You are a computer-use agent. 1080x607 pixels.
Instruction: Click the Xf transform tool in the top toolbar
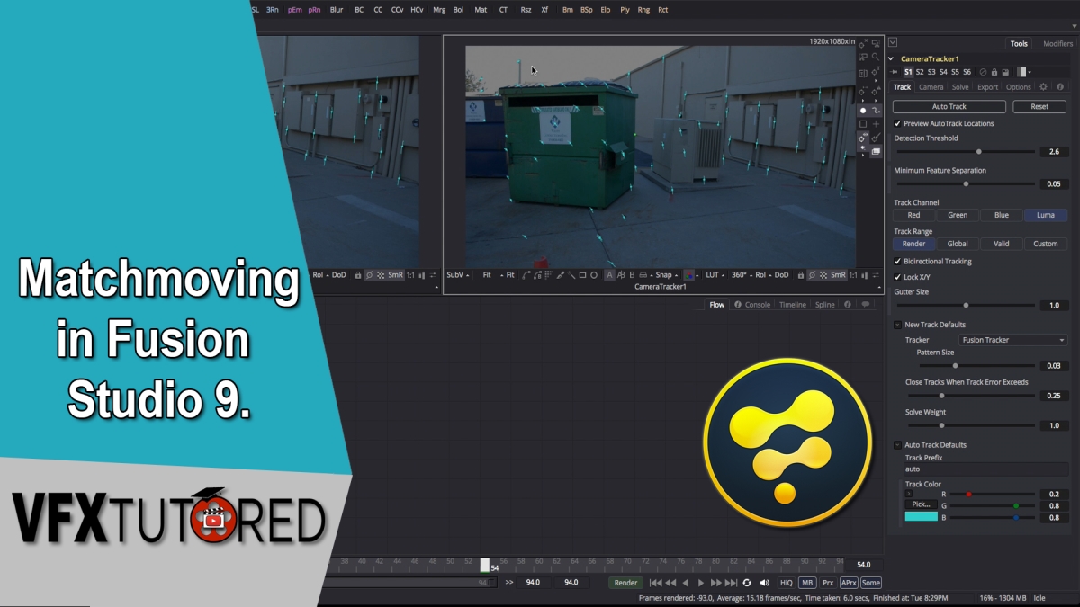click(544, 10)
